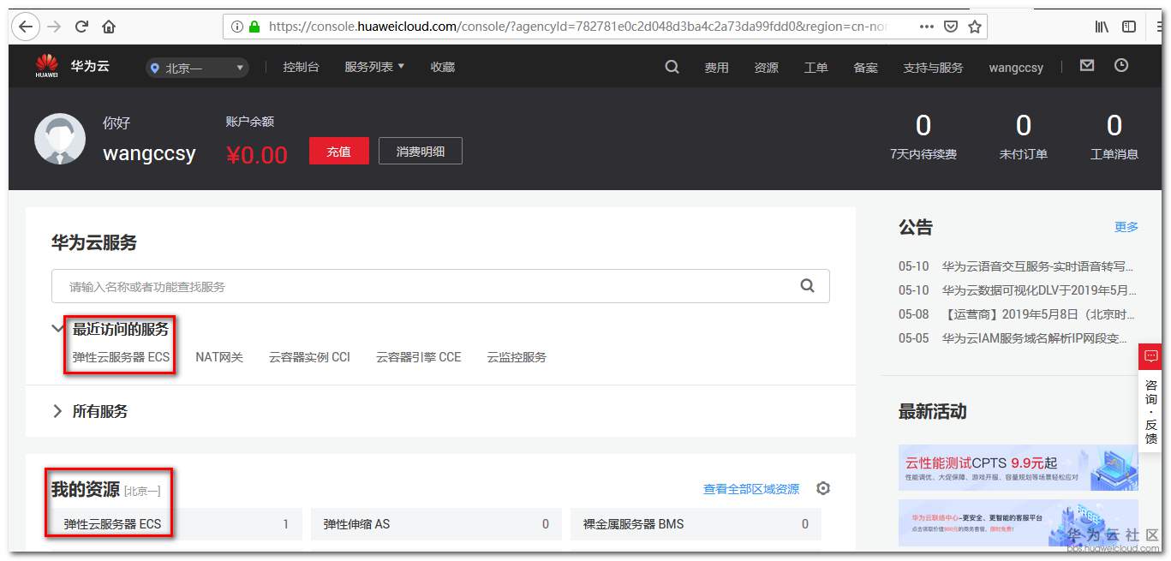Open recent service 弹性云服务器 ECS

coord(121,357)
